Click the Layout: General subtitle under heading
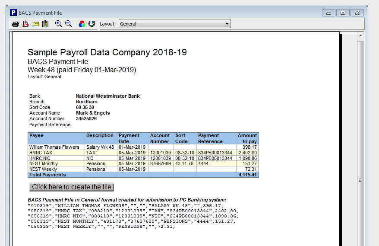379x246 pixels. click(x=44, y=77)
